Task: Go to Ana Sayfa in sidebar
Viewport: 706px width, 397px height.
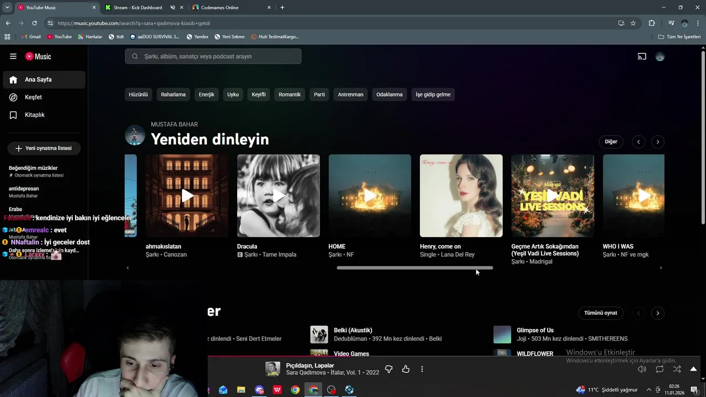Action: point(44,79)
